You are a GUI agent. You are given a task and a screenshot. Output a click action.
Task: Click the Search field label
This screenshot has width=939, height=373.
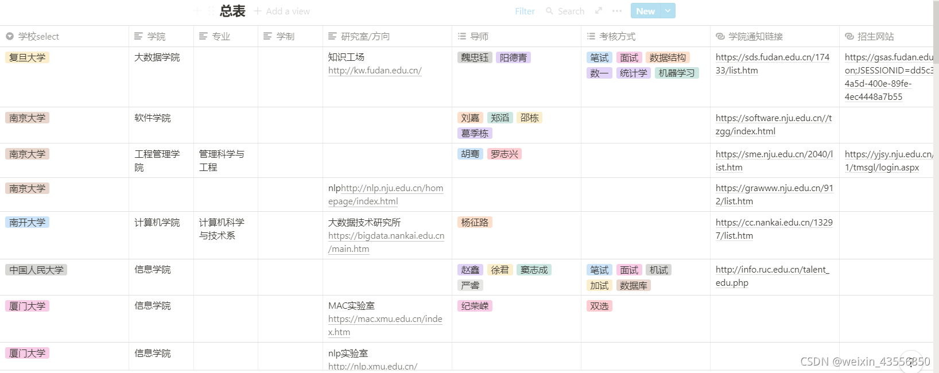pos(571,11)
